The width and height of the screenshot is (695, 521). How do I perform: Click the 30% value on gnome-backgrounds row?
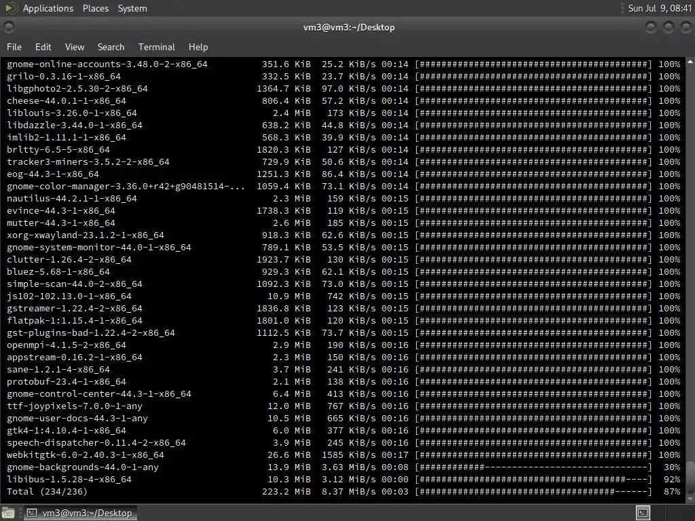[672, 467]
